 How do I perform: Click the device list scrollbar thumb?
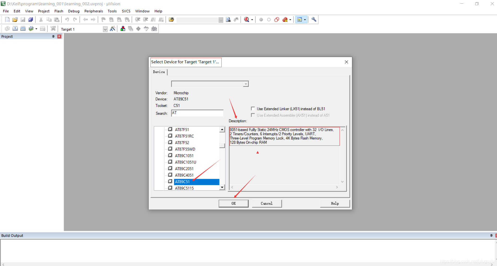coord(222,145)
